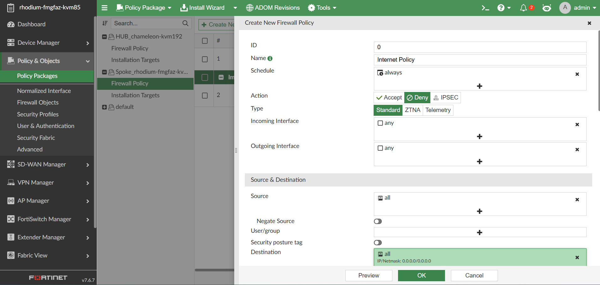Image resolution: width=600 pixels, height=285 pixels.
Task: Select ZTNA policy type
Action: click(412, 110)
